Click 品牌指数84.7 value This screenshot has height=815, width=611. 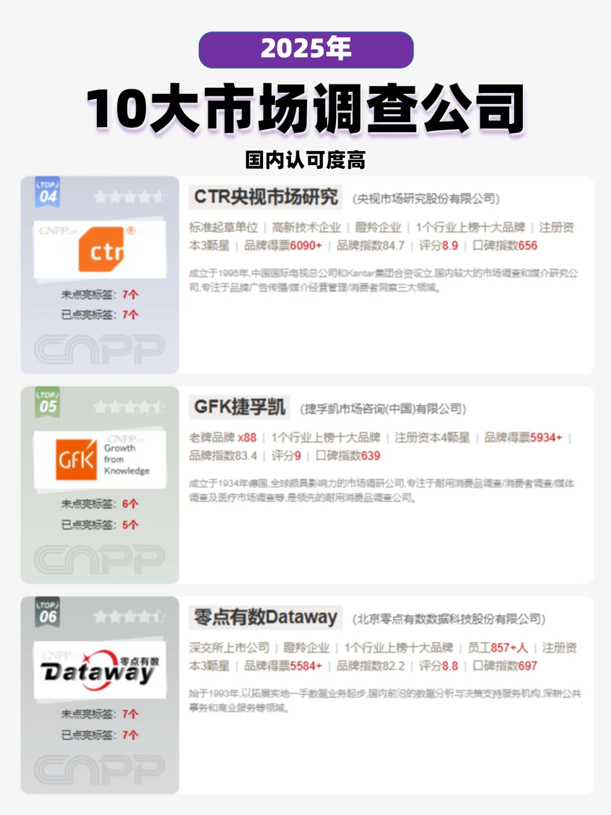[371, 246]
